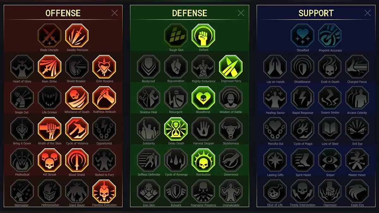Pick the Giant Slayer mastery icon

click(x=77, y=191)
